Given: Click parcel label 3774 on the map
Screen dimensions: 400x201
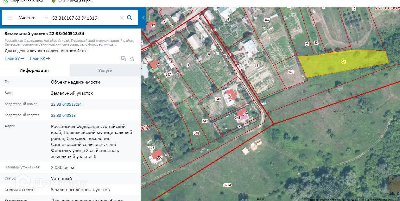Looking at the screenshot, I should pos(227,185).
